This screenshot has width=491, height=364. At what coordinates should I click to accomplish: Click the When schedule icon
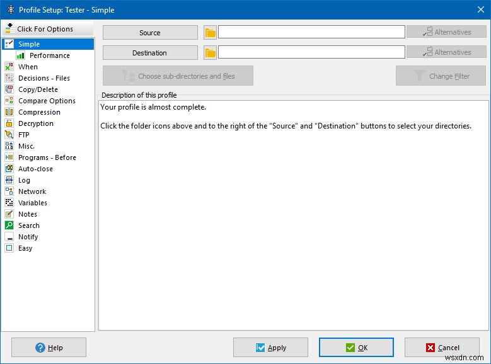[9, 67]
